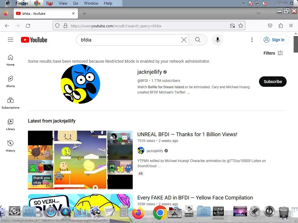Open the Apple menu
The width and height of the screenshot is (298, 223).
pos(8,3)
